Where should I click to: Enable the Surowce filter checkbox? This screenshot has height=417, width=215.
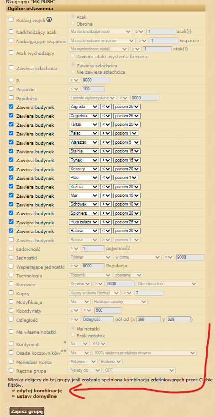11,284
